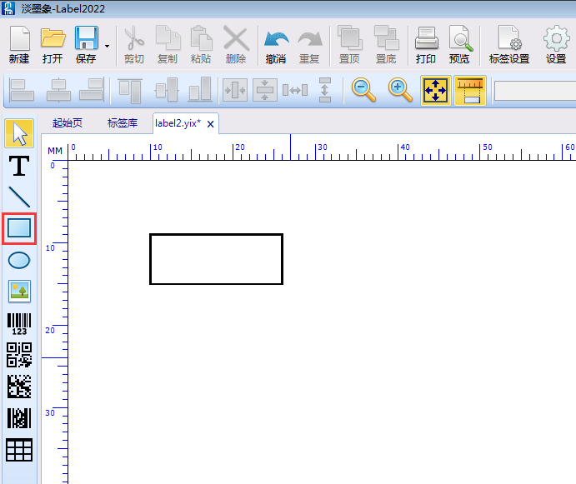Select the Ellipse shape tool

(x=19, y=260)
